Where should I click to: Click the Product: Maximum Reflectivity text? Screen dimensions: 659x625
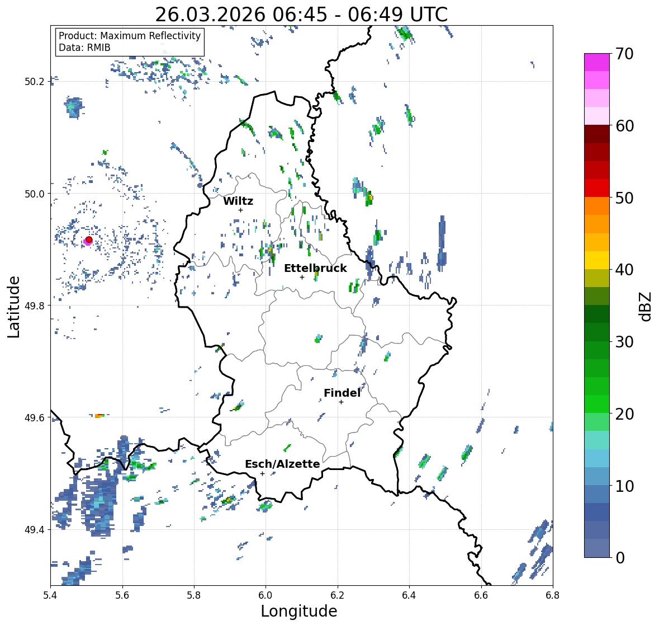tap(130, 36)
